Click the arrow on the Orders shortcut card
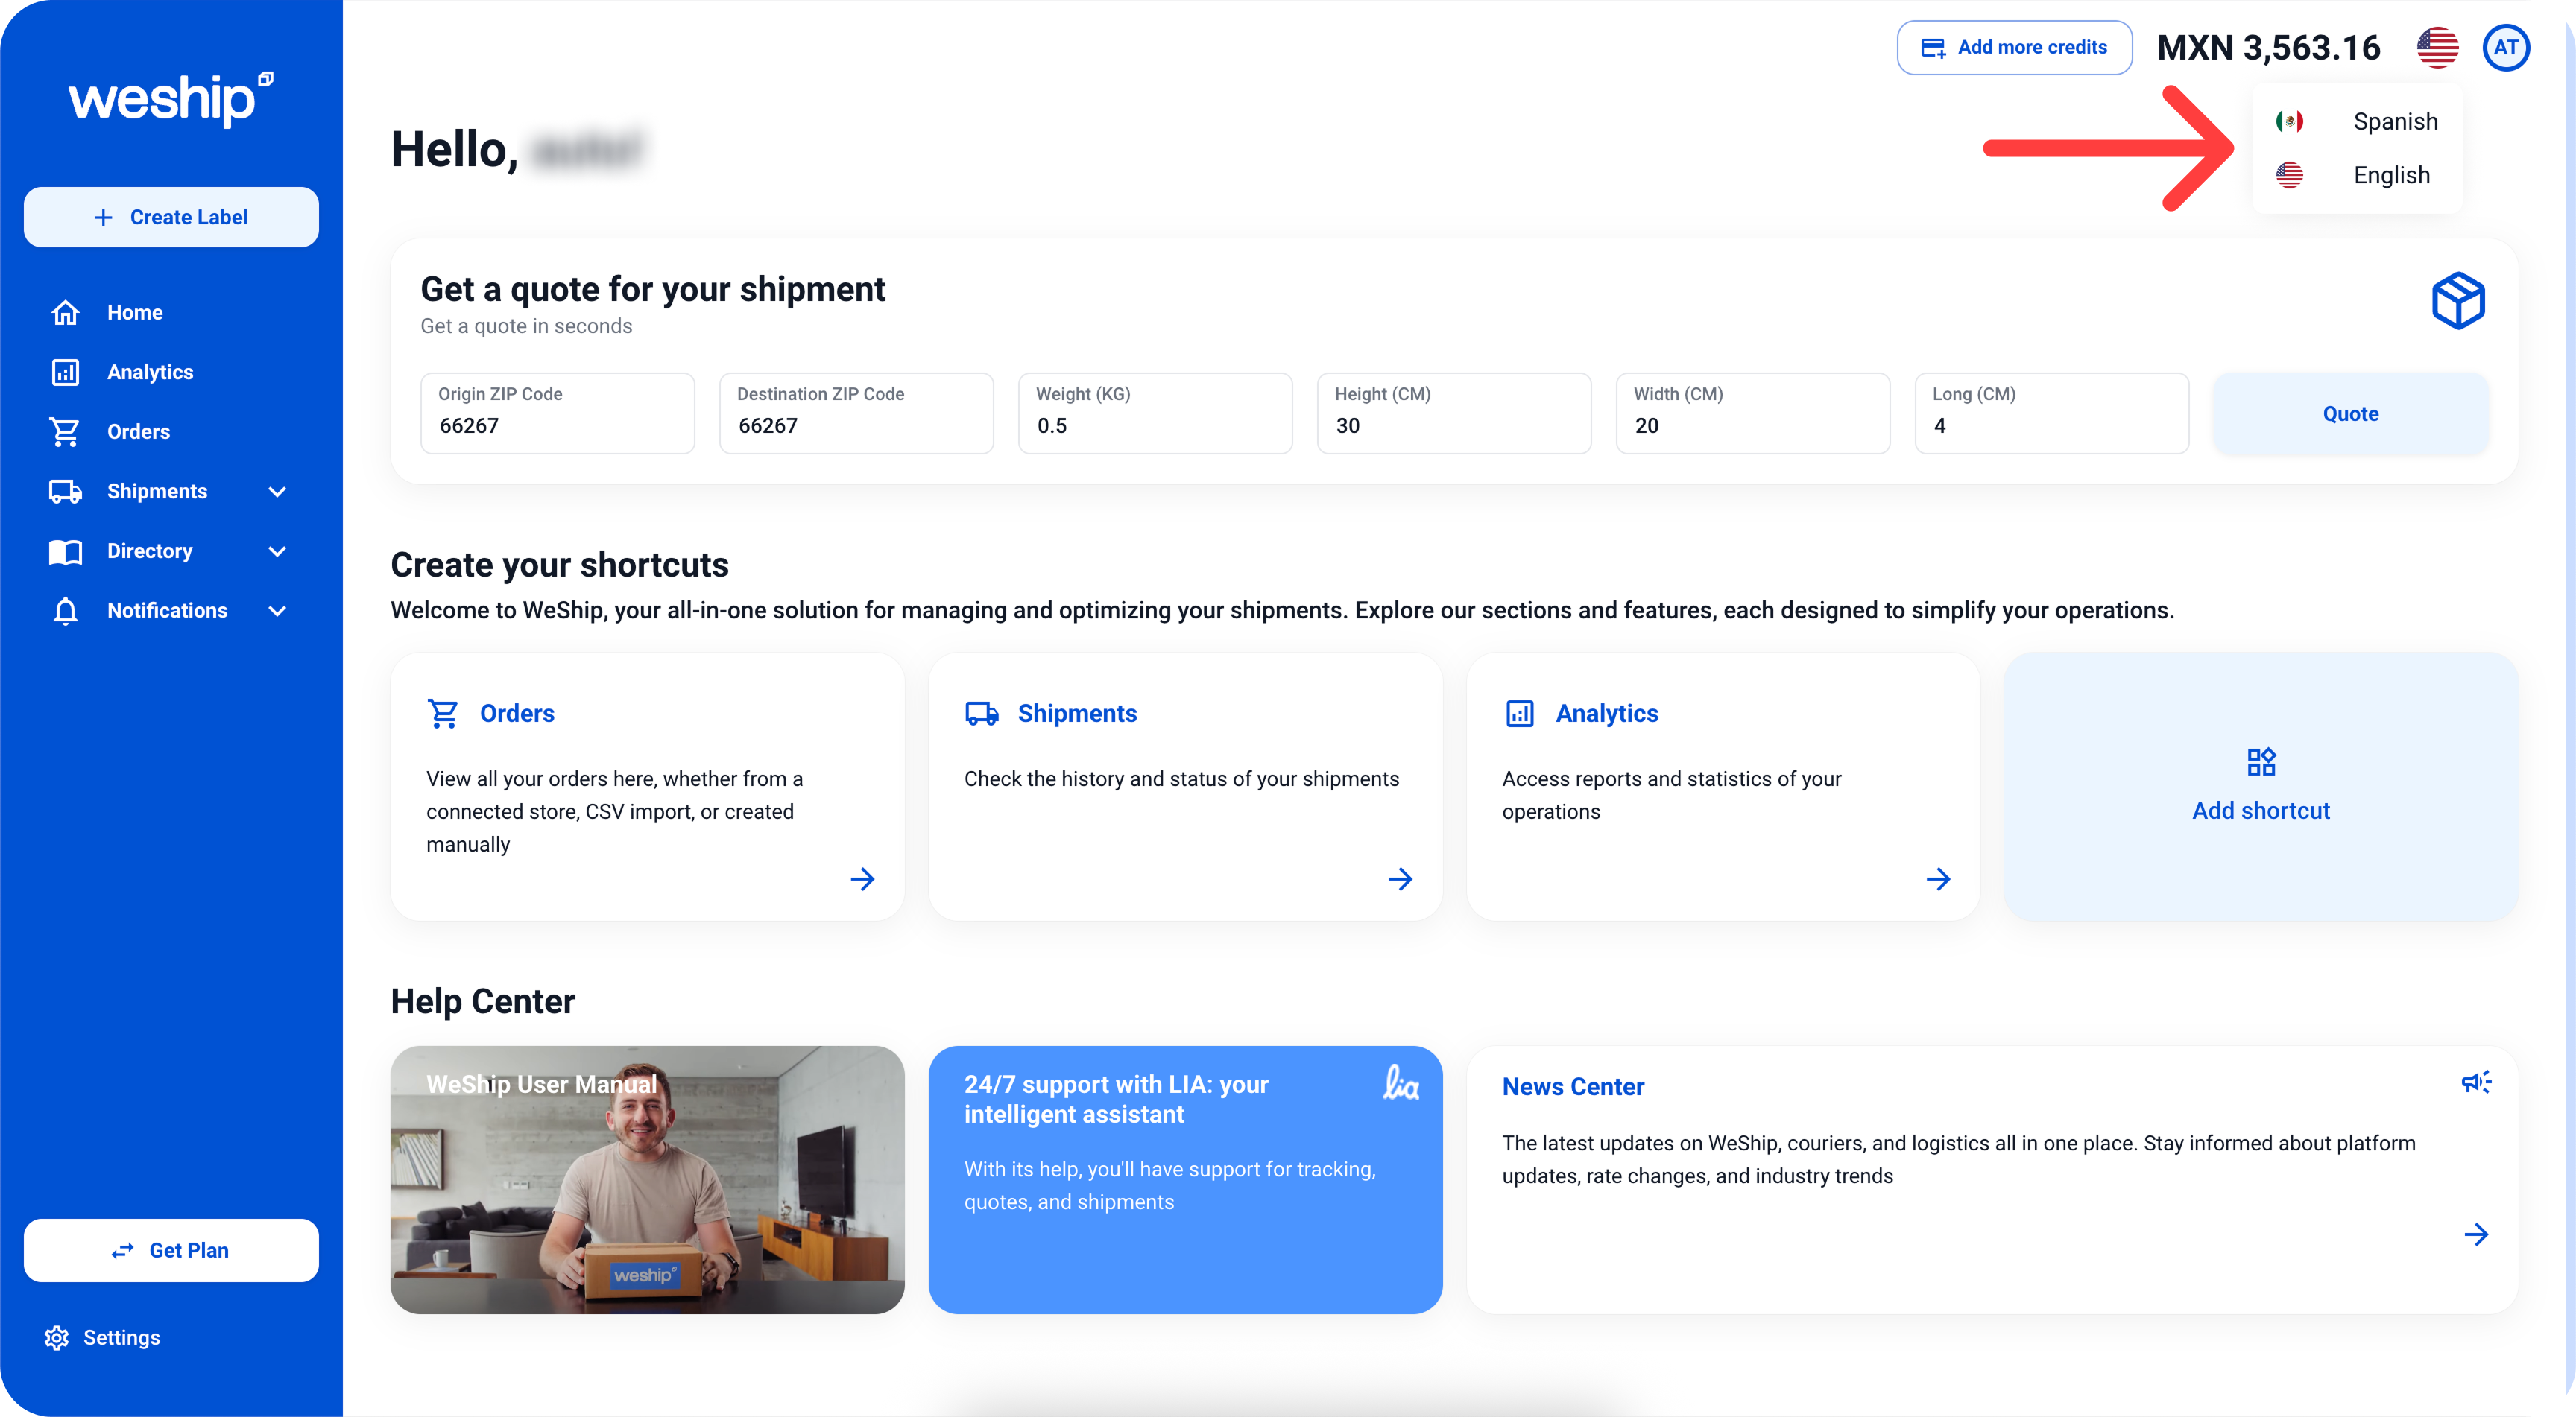The width and height of the screenshot is (2576, 1417). (862, 879)
